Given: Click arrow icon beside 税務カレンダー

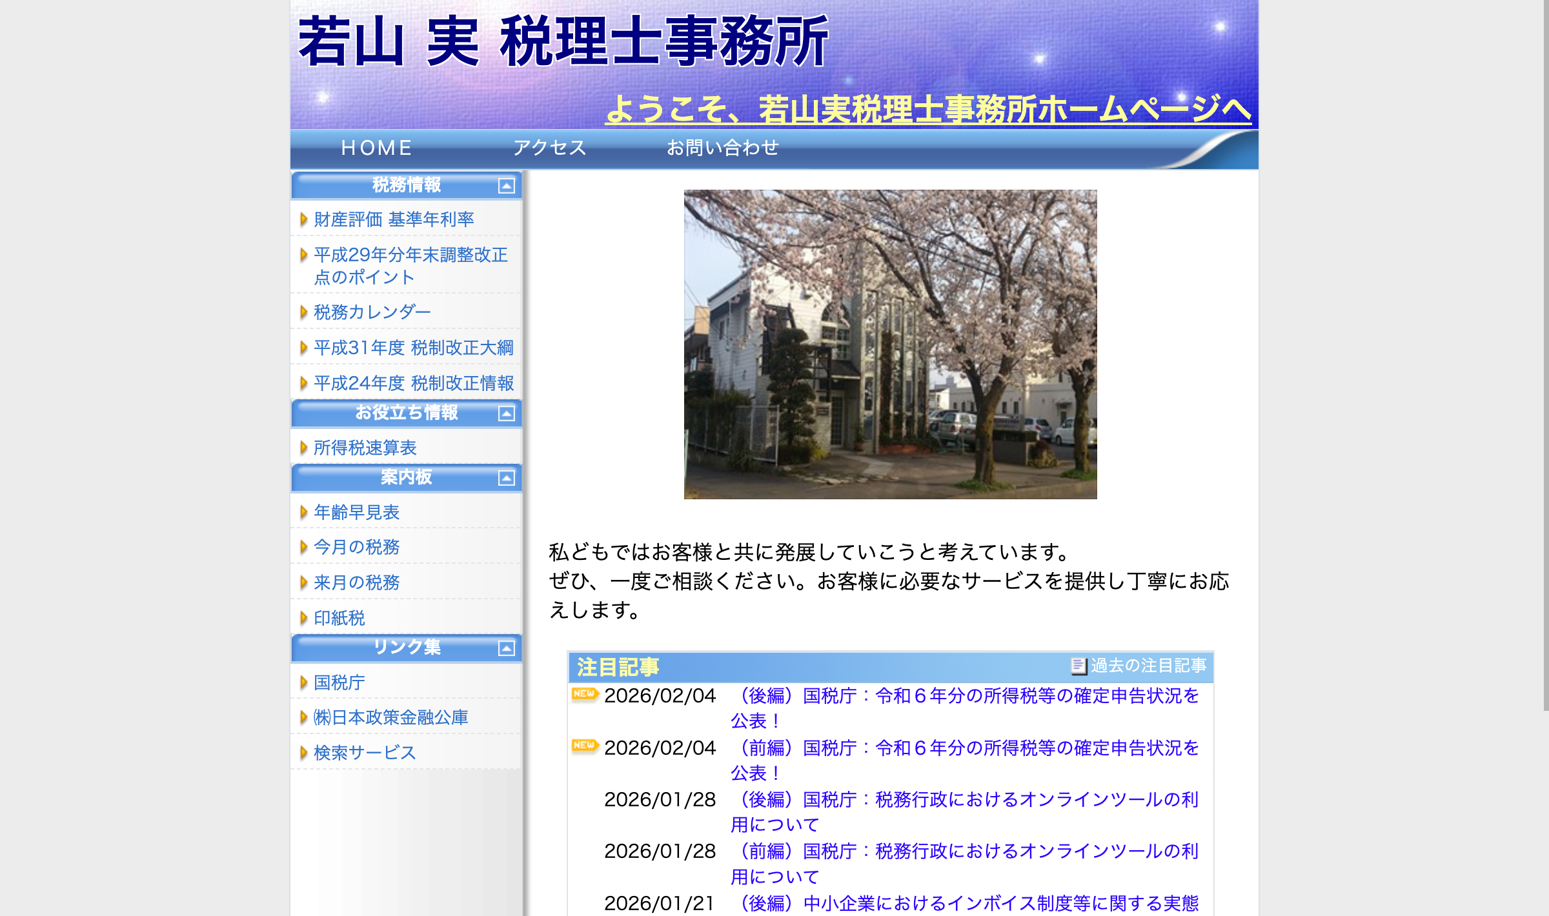Looking at the screenshot, I should [303, 312].
